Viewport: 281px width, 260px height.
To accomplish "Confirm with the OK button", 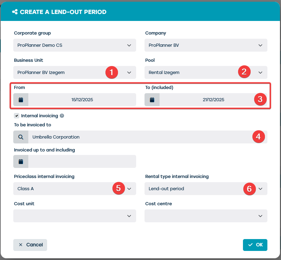I will (x=255, y=245).
